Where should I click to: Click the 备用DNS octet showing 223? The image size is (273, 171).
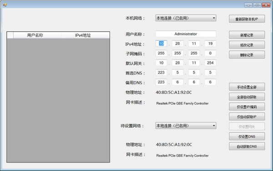tap(162, 82)
